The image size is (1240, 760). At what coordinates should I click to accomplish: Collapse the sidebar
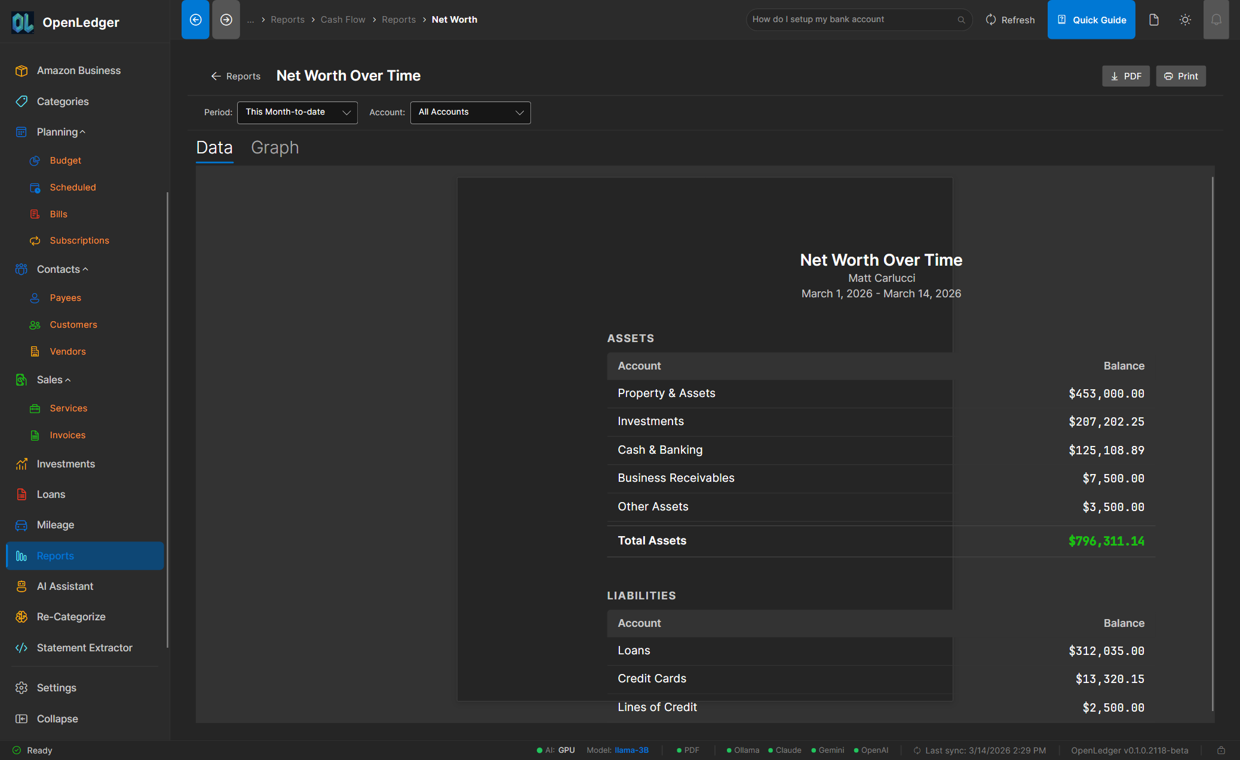(57, 719)
